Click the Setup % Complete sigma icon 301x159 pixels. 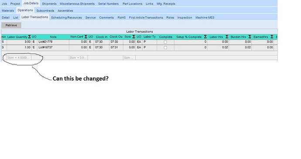point(205,37)
